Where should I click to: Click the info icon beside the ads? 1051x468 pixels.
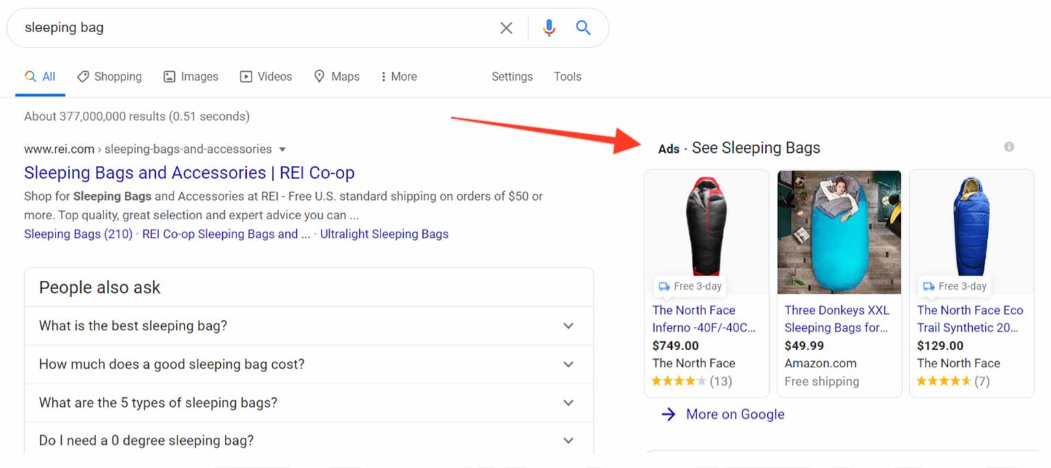pos(1008,147)
